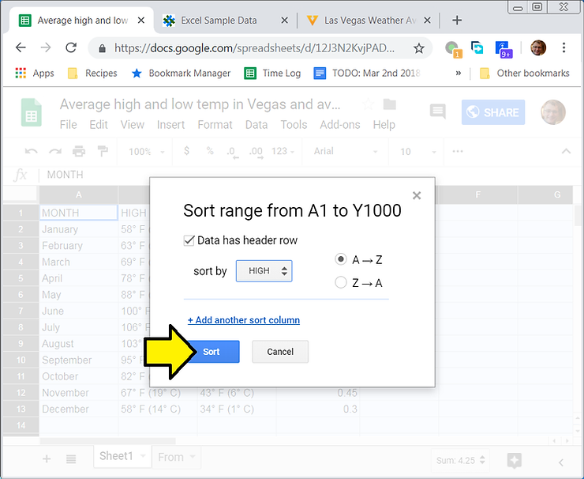Click the blue Sort button
The image size is (584, 479).
click(212, 352)
